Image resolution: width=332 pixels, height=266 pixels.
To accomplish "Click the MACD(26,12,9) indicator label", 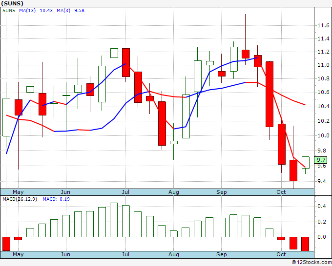I will 20,199.
